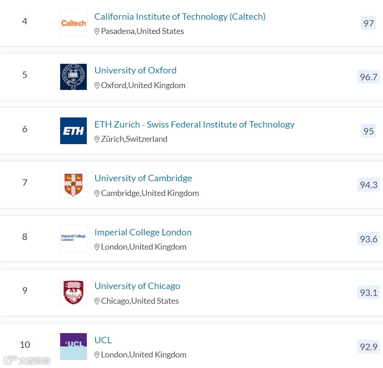
Task: Click the University of Cambridge shield logo
Action: [73, 184]
